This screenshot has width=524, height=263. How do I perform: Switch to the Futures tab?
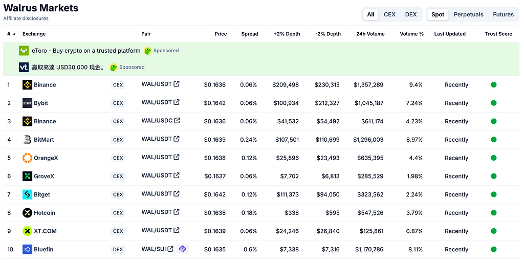[x=503, y=14]
